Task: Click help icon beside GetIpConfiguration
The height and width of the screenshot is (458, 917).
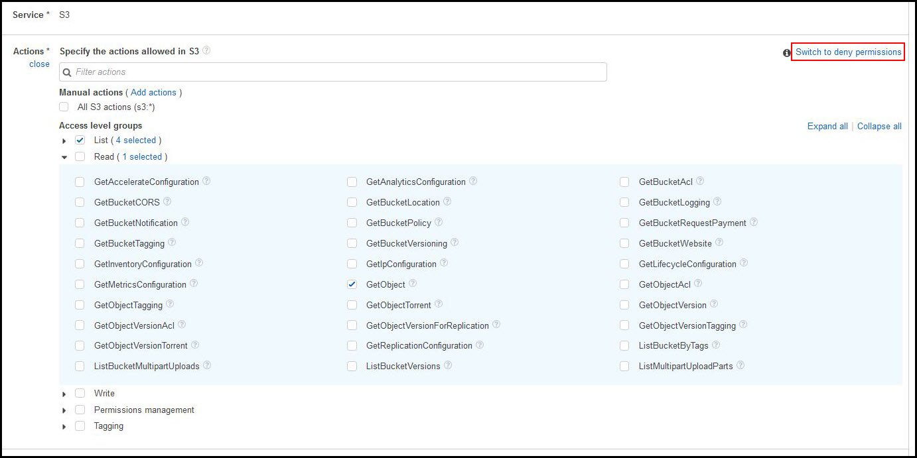Action: [x=444, y=263]
